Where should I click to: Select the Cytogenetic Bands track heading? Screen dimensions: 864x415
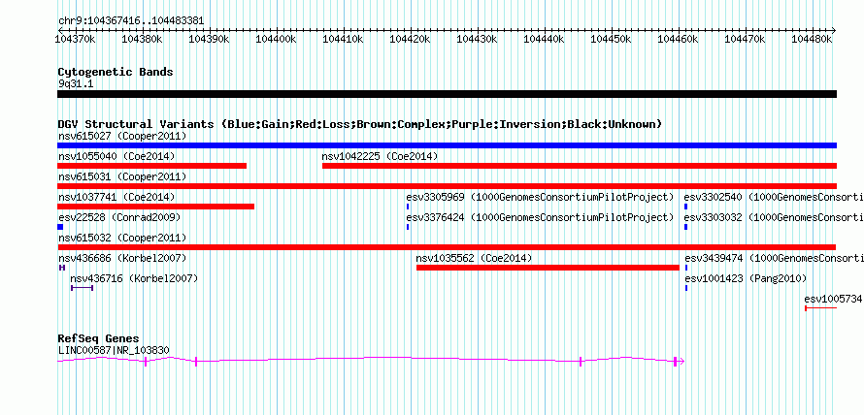point(116,72)
